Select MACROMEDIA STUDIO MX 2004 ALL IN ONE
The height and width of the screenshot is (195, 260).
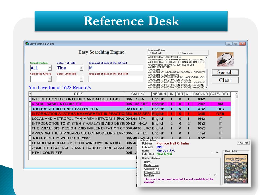171,65
